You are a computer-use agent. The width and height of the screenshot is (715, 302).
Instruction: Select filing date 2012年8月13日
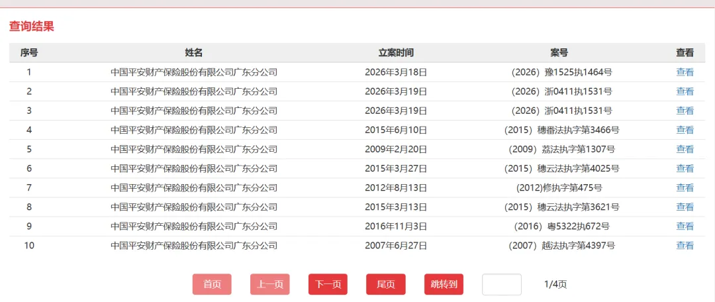pyautogui.click(x=396, y=187)
